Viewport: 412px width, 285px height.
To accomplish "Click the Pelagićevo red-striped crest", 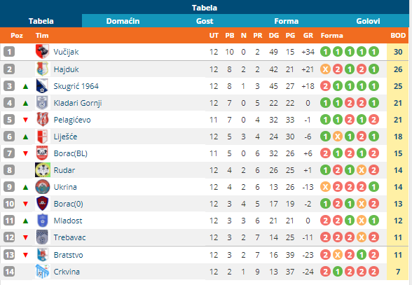I will [x=42, y=120].
